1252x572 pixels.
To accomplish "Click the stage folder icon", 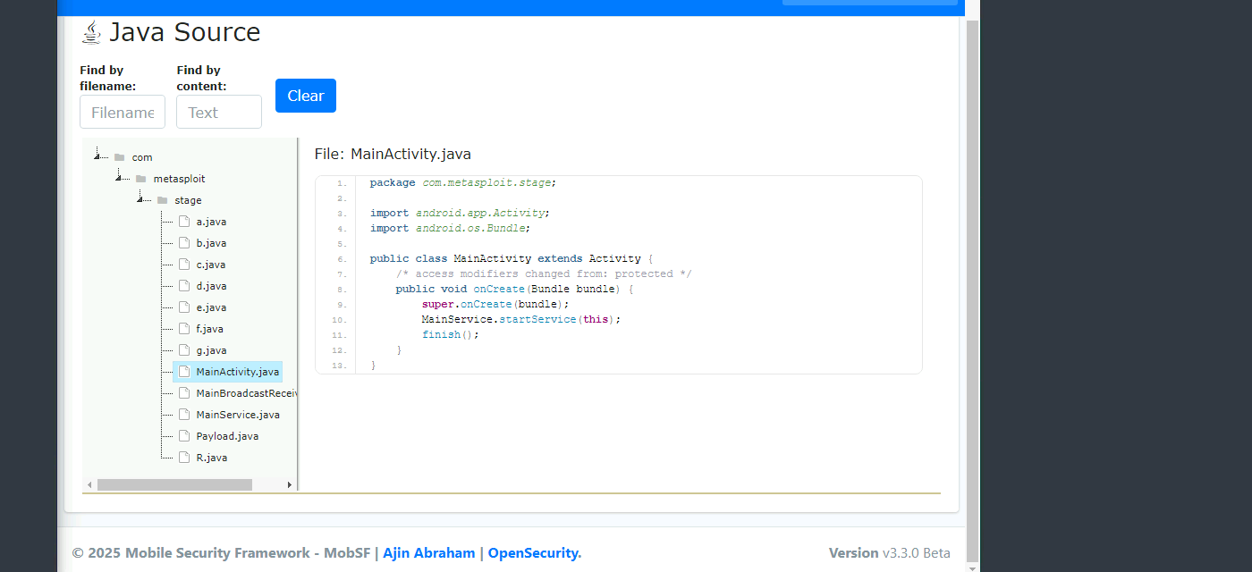I will tap(162, 200).
